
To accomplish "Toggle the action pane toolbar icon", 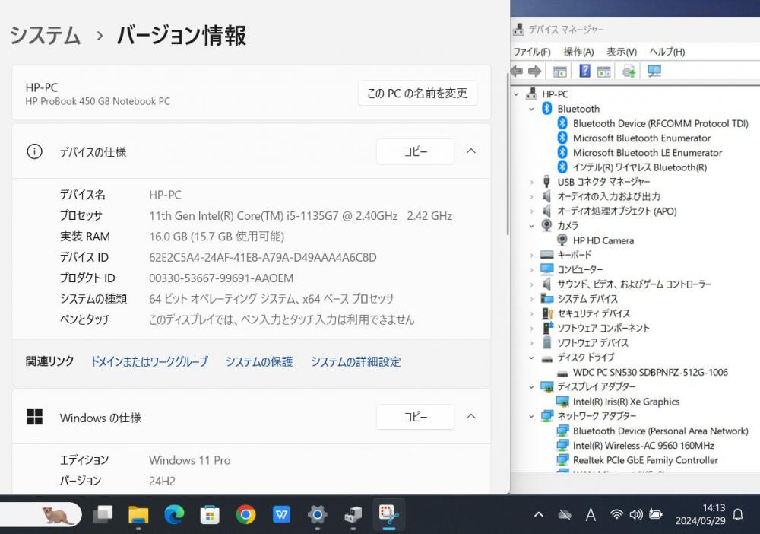I will (604, 72).
